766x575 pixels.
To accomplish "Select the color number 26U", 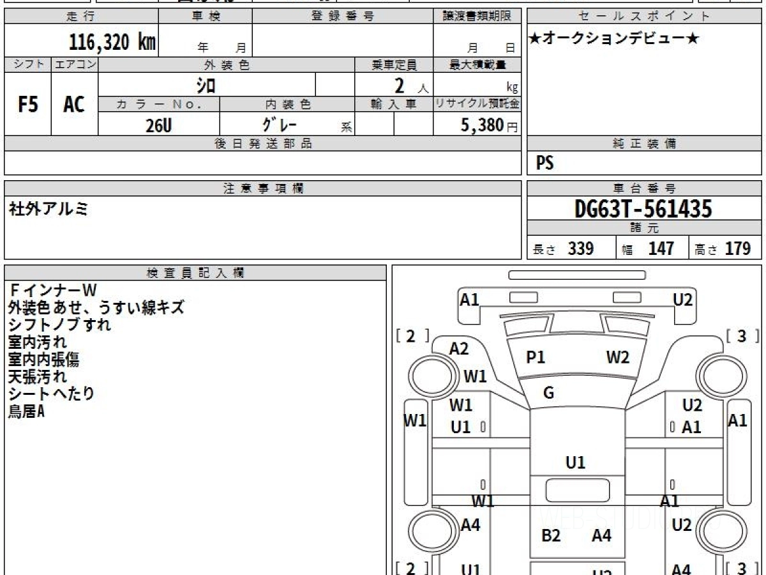I will (158, 125).
